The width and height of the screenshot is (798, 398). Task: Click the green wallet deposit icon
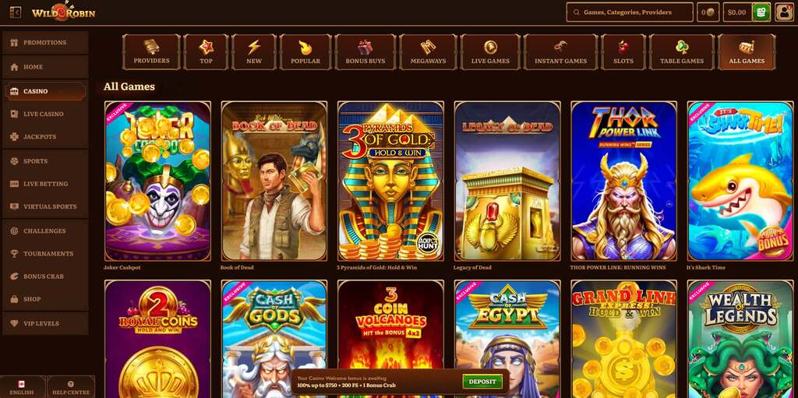(761, 12)
